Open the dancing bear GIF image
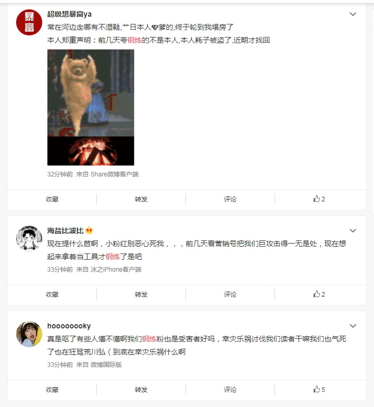374x407 pixels. point(91,107)
